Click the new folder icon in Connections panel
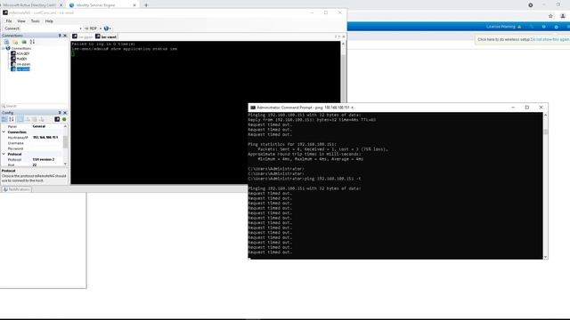570x320 pixels. [x=15, y=42]
